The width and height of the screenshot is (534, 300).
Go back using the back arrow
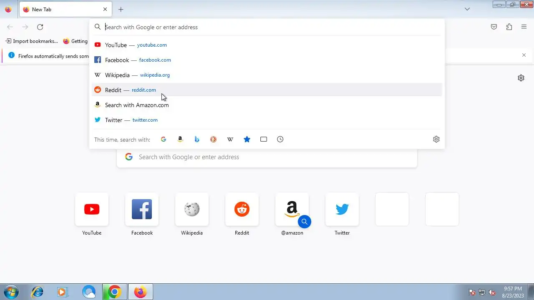pos(10,27)
